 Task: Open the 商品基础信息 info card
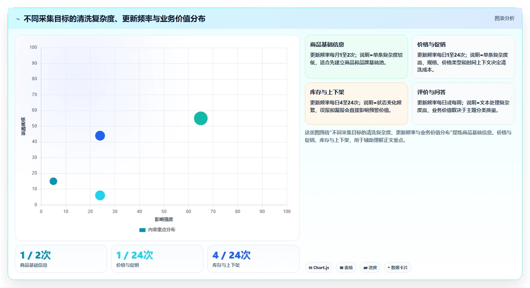(x=356, y=57)
